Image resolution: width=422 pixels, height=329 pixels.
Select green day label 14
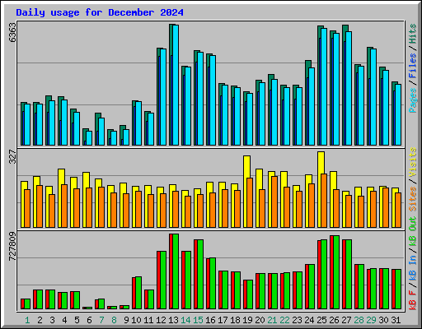185,320
